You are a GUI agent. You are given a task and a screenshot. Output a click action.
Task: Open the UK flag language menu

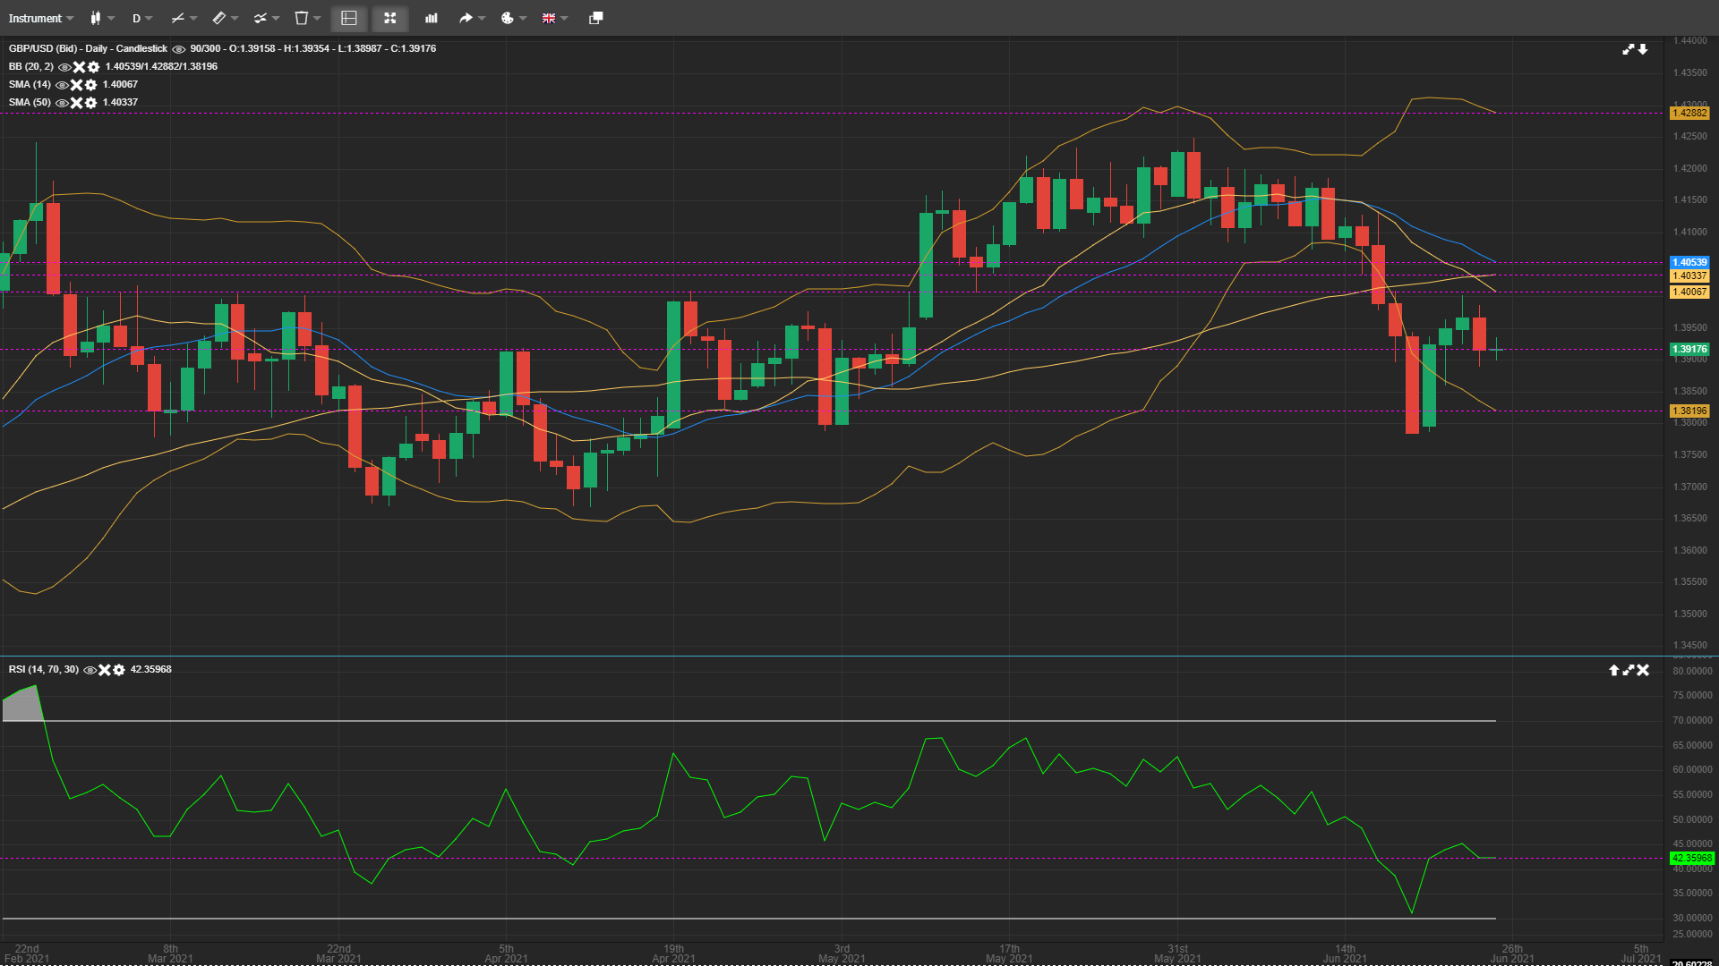tap(554, 18)
